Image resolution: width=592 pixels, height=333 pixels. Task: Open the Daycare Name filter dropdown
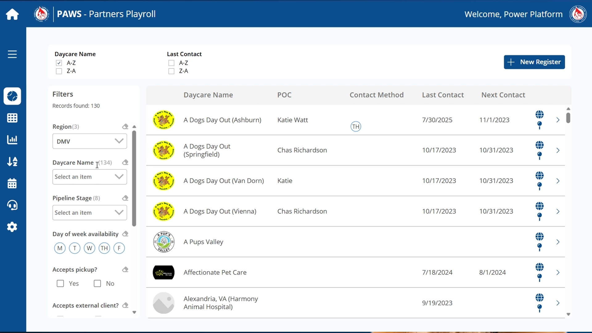90,177
